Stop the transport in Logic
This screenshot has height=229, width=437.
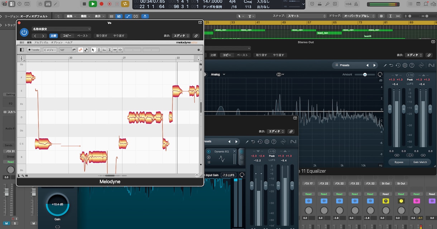point(84,4)
